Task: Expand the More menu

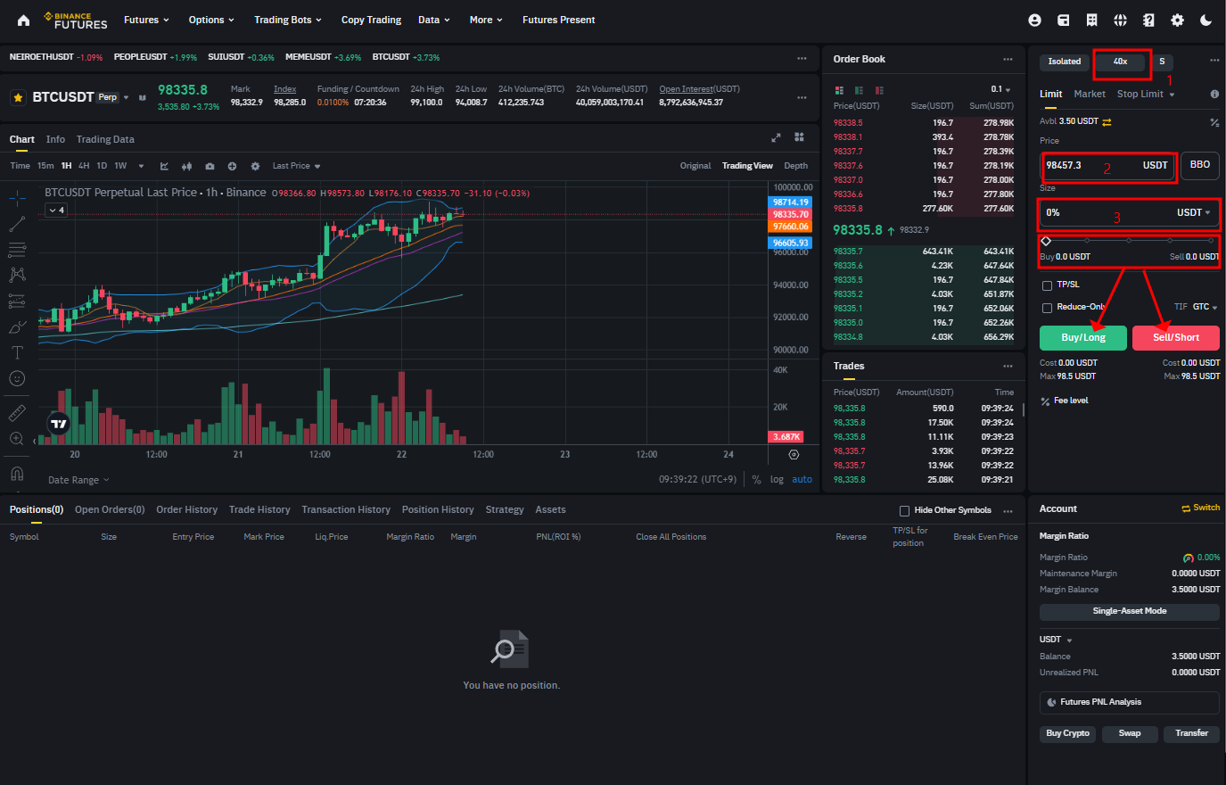Action: (486, 20)
